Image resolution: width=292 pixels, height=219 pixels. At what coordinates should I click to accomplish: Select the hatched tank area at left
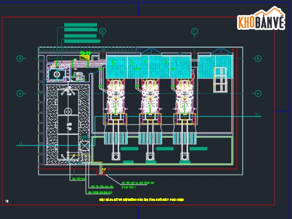pos(68,124)
